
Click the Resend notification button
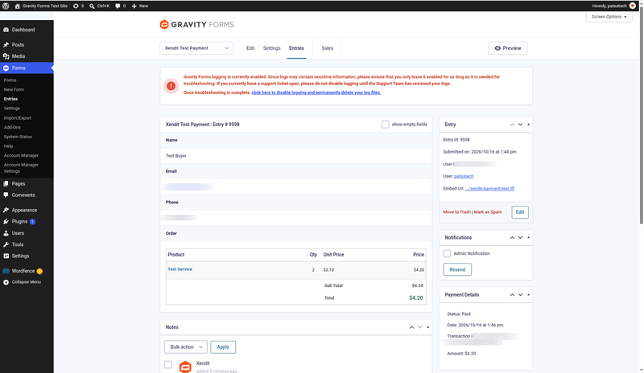point(457,269)
